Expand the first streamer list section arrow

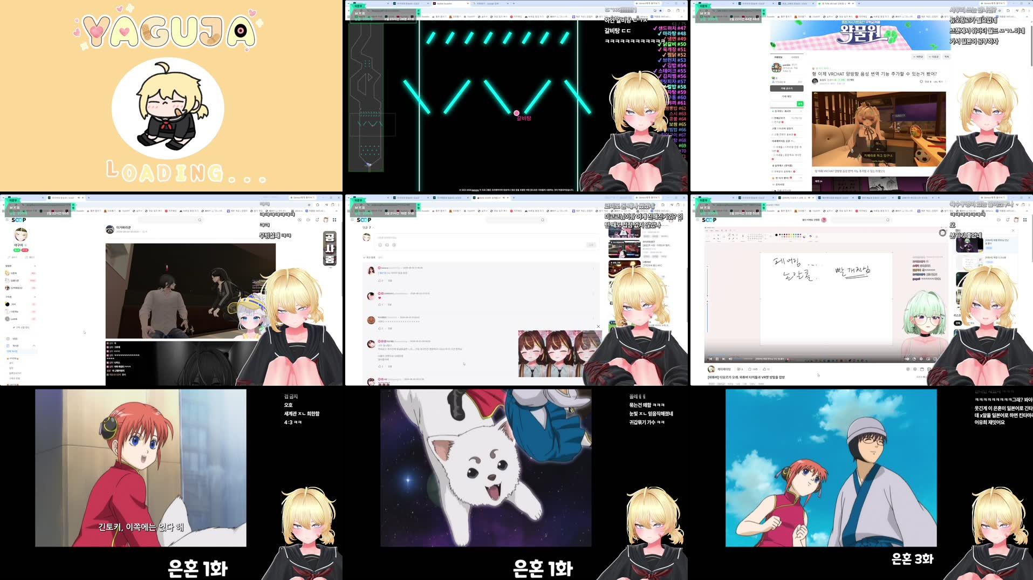pos(35,266)
